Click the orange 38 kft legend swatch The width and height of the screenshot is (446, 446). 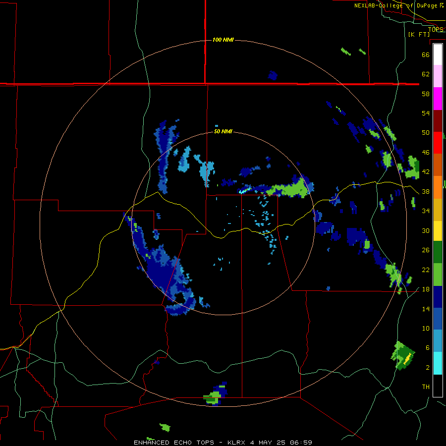[438, 187]
